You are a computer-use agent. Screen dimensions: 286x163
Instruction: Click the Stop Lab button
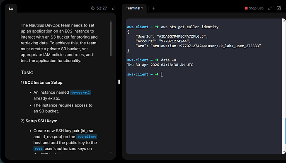[x=254, y=8]
